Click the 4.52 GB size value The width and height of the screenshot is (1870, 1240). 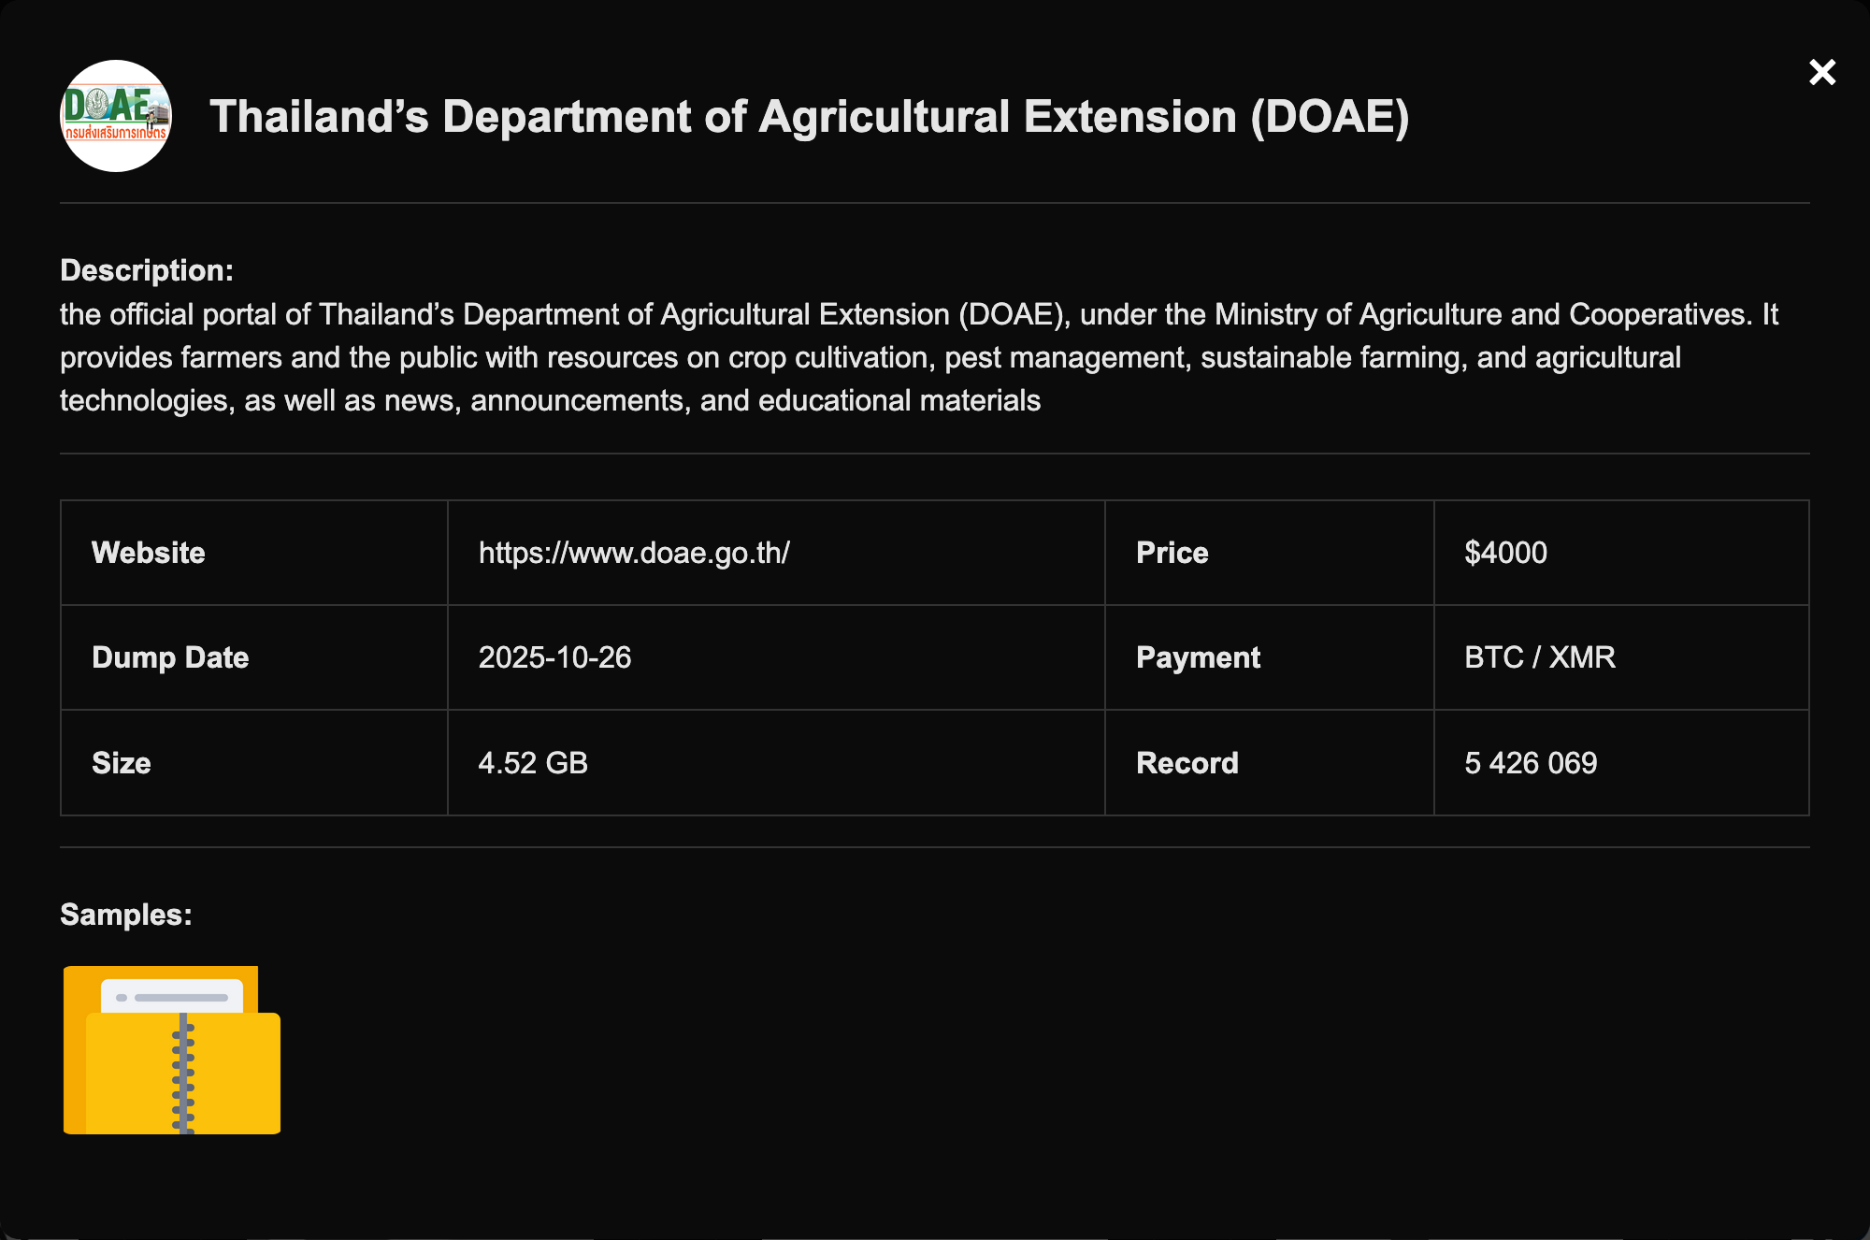pyautogui.click(x=533, y=763)
